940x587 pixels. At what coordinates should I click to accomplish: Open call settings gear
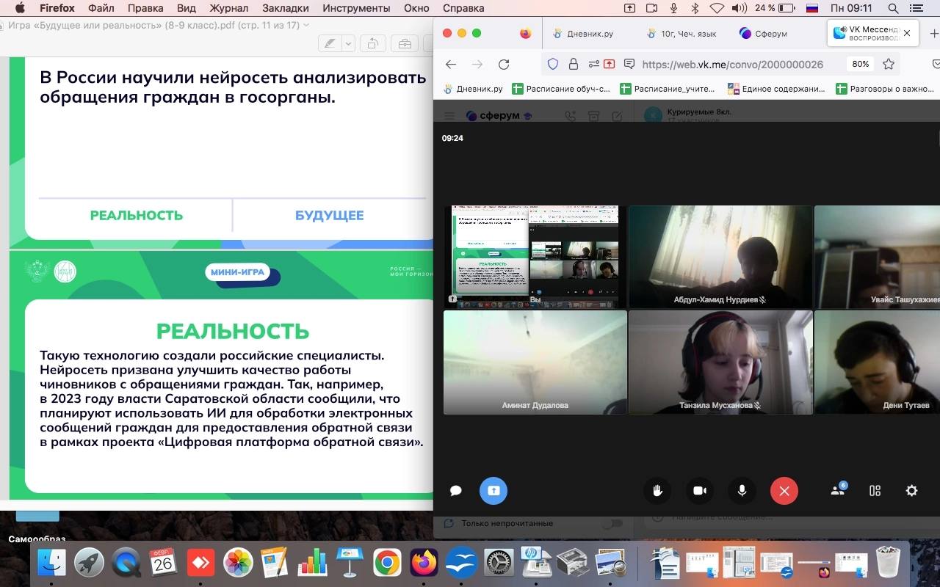tap(911, 491)
